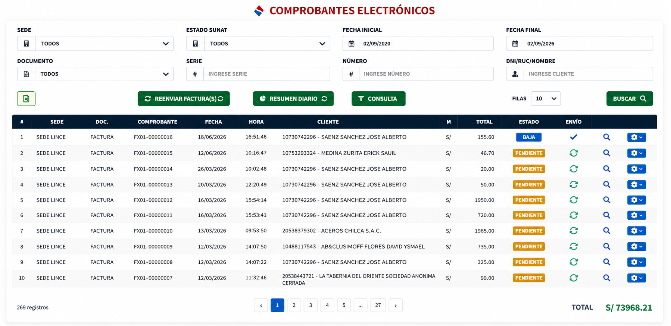Jump to last page 27
Screen dimensions: 671x326
click(x=378, y=305)
